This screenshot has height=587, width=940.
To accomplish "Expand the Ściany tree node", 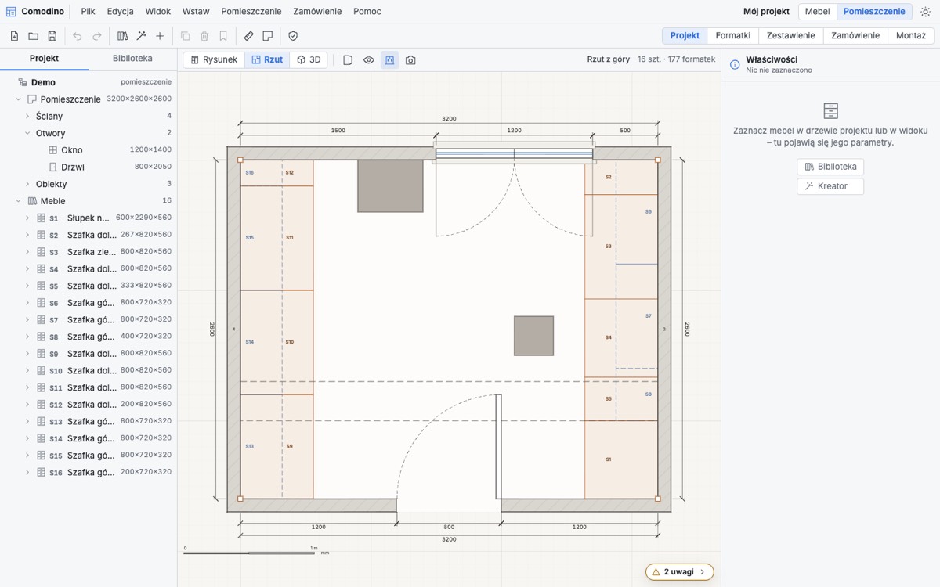I will [27, 116].
